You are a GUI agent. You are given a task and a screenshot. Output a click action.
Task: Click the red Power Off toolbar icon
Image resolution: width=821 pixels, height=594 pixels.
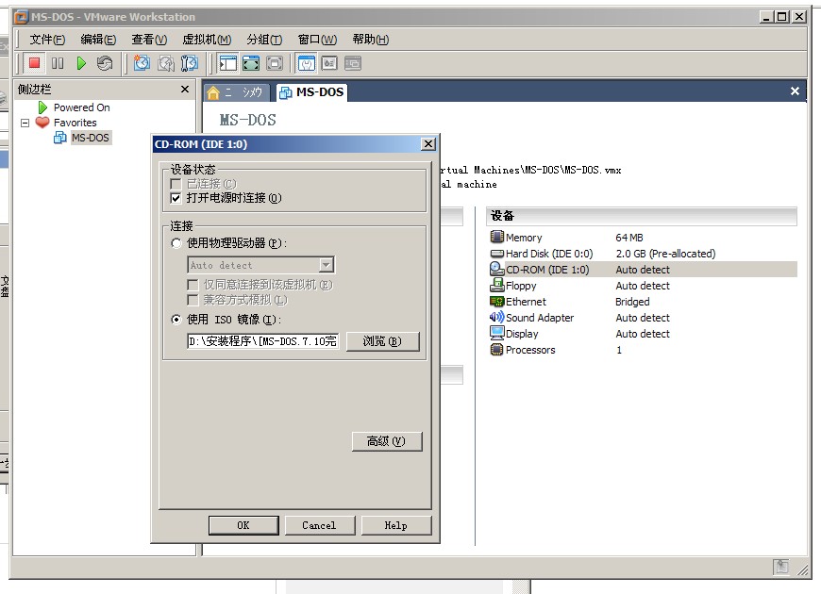point(35,63)
